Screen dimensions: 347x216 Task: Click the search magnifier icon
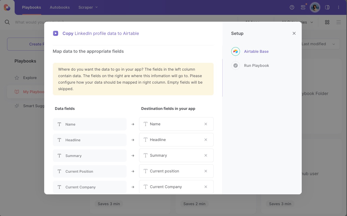click(x=7, y=22)
